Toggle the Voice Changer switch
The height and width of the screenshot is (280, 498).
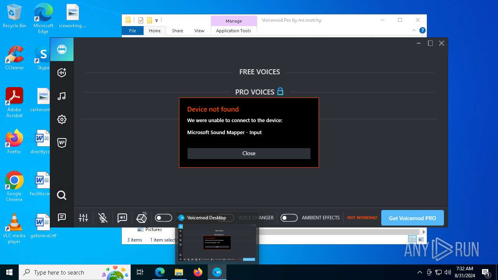pos(226,218)
